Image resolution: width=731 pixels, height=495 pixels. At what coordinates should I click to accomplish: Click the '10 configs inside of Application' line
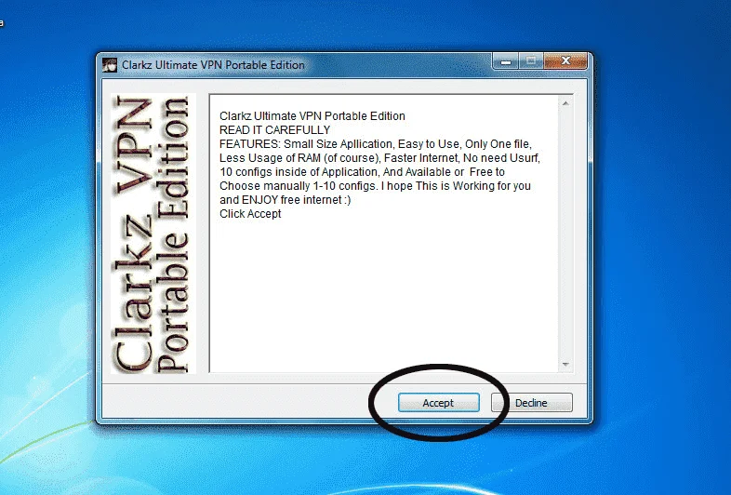click(362, 172)
